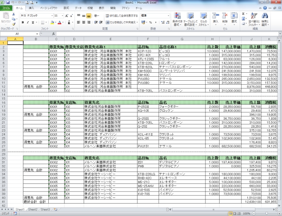This screenshot has height=216, width=282.
Task: Toggle italic formatting
Action: 28,22
